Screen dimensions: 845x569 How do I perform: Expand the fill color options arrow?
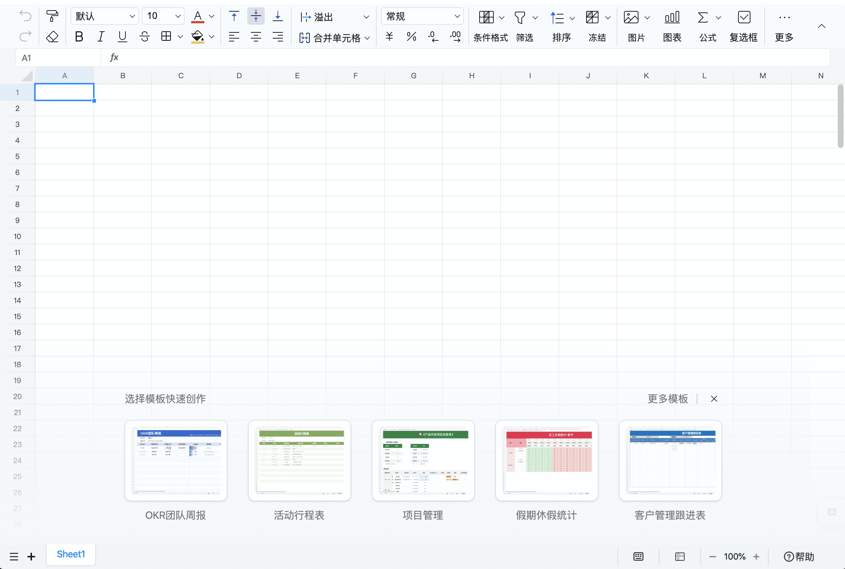212,36
